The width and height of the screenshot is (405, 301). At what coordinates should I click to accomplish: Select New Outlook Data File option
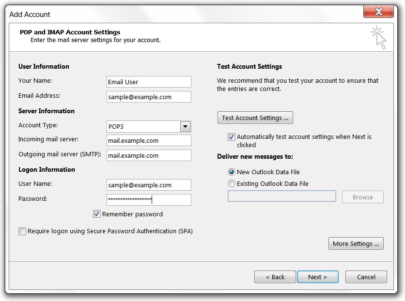click(x=231, y=172)
